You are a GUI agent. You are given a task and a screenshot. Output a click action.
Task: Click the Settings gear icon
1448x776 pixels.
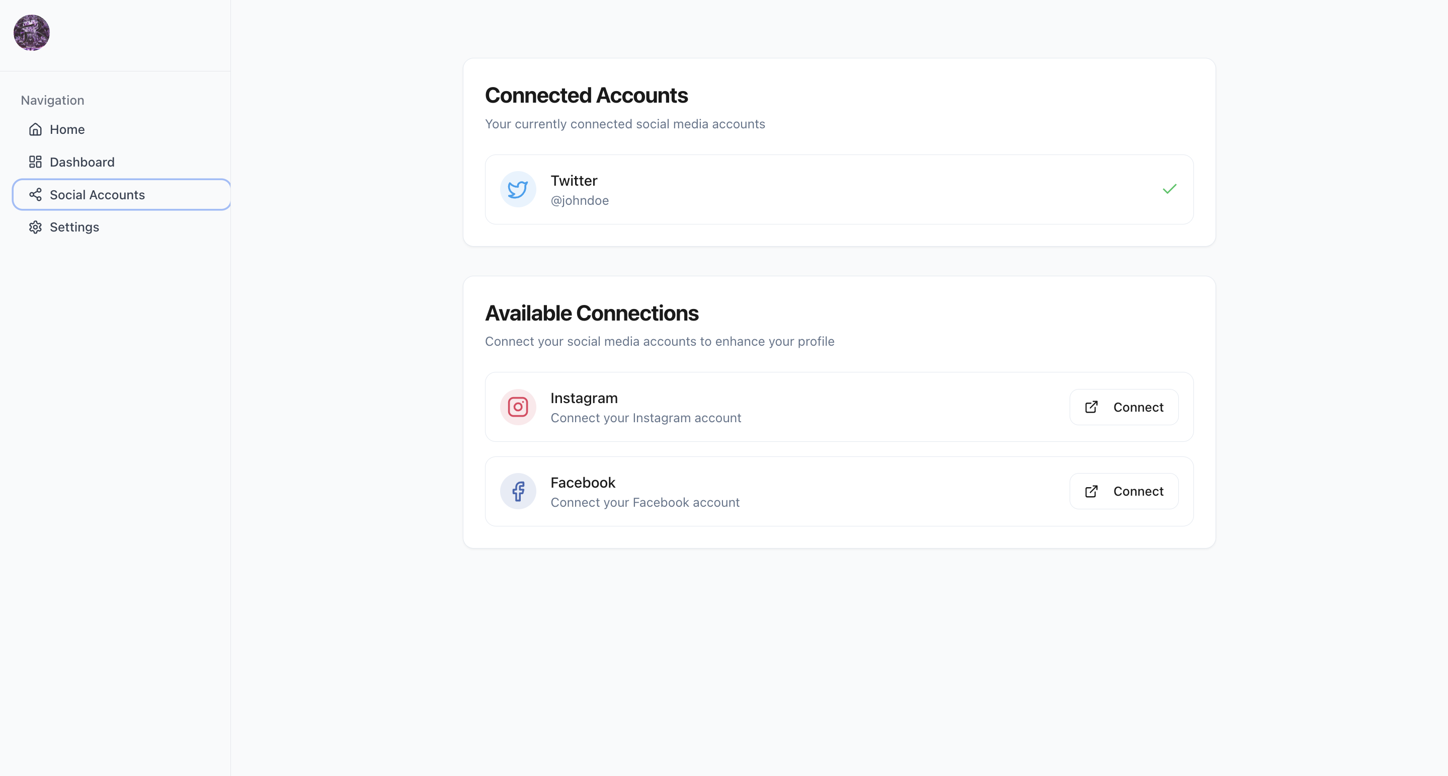coord(35,227)
